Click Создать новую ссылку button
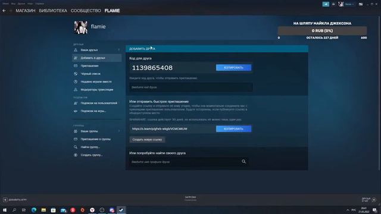Viewport: 381px width, 214px height. click(x=147, y=140)
